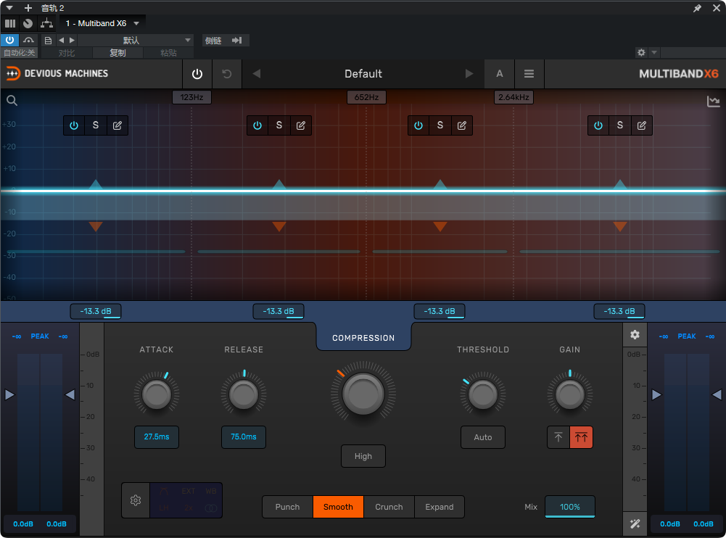726x538 pixels.
Task: Open the Default preset name browser
Action: pos(363,74)
